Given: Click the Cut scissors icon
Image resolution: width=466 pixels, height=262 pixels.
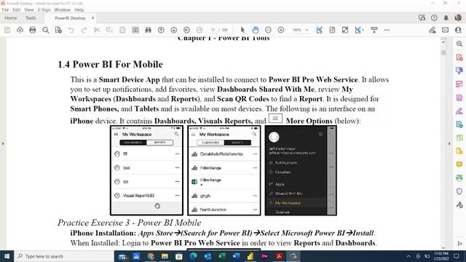Looking at the screenshot, I should tap(97, 30).
